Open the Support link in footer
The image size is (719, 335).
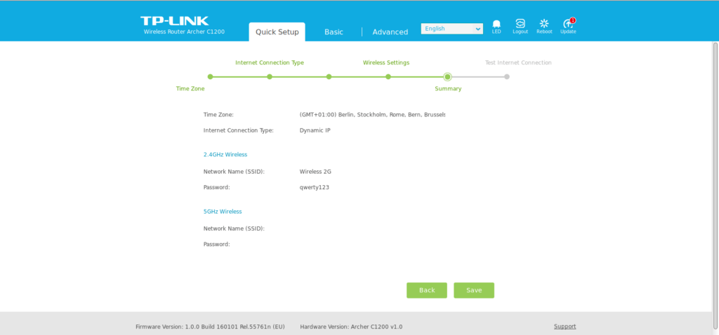click(x=565, y=327)
